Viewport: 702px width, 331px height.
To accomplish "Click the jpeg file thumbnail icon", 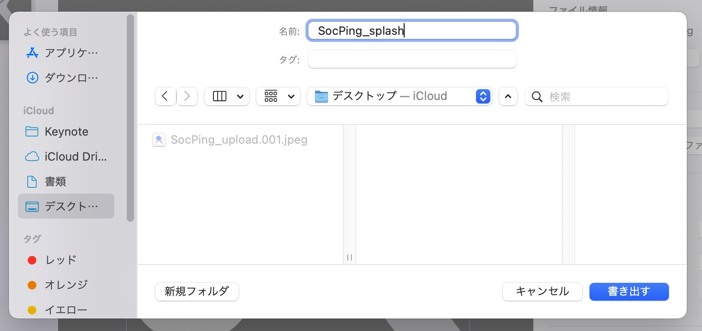I will 159,140.
